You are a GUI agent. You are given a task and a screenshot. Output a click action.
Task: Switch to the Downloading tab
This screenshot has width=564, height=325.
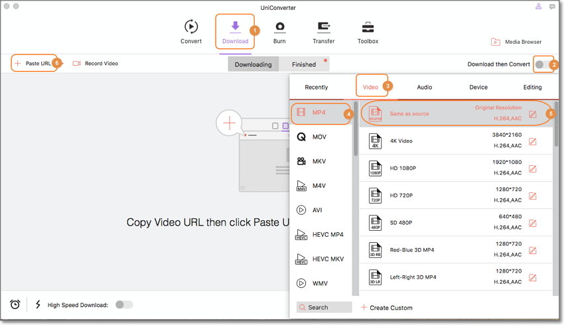click(x=253, y=64)
